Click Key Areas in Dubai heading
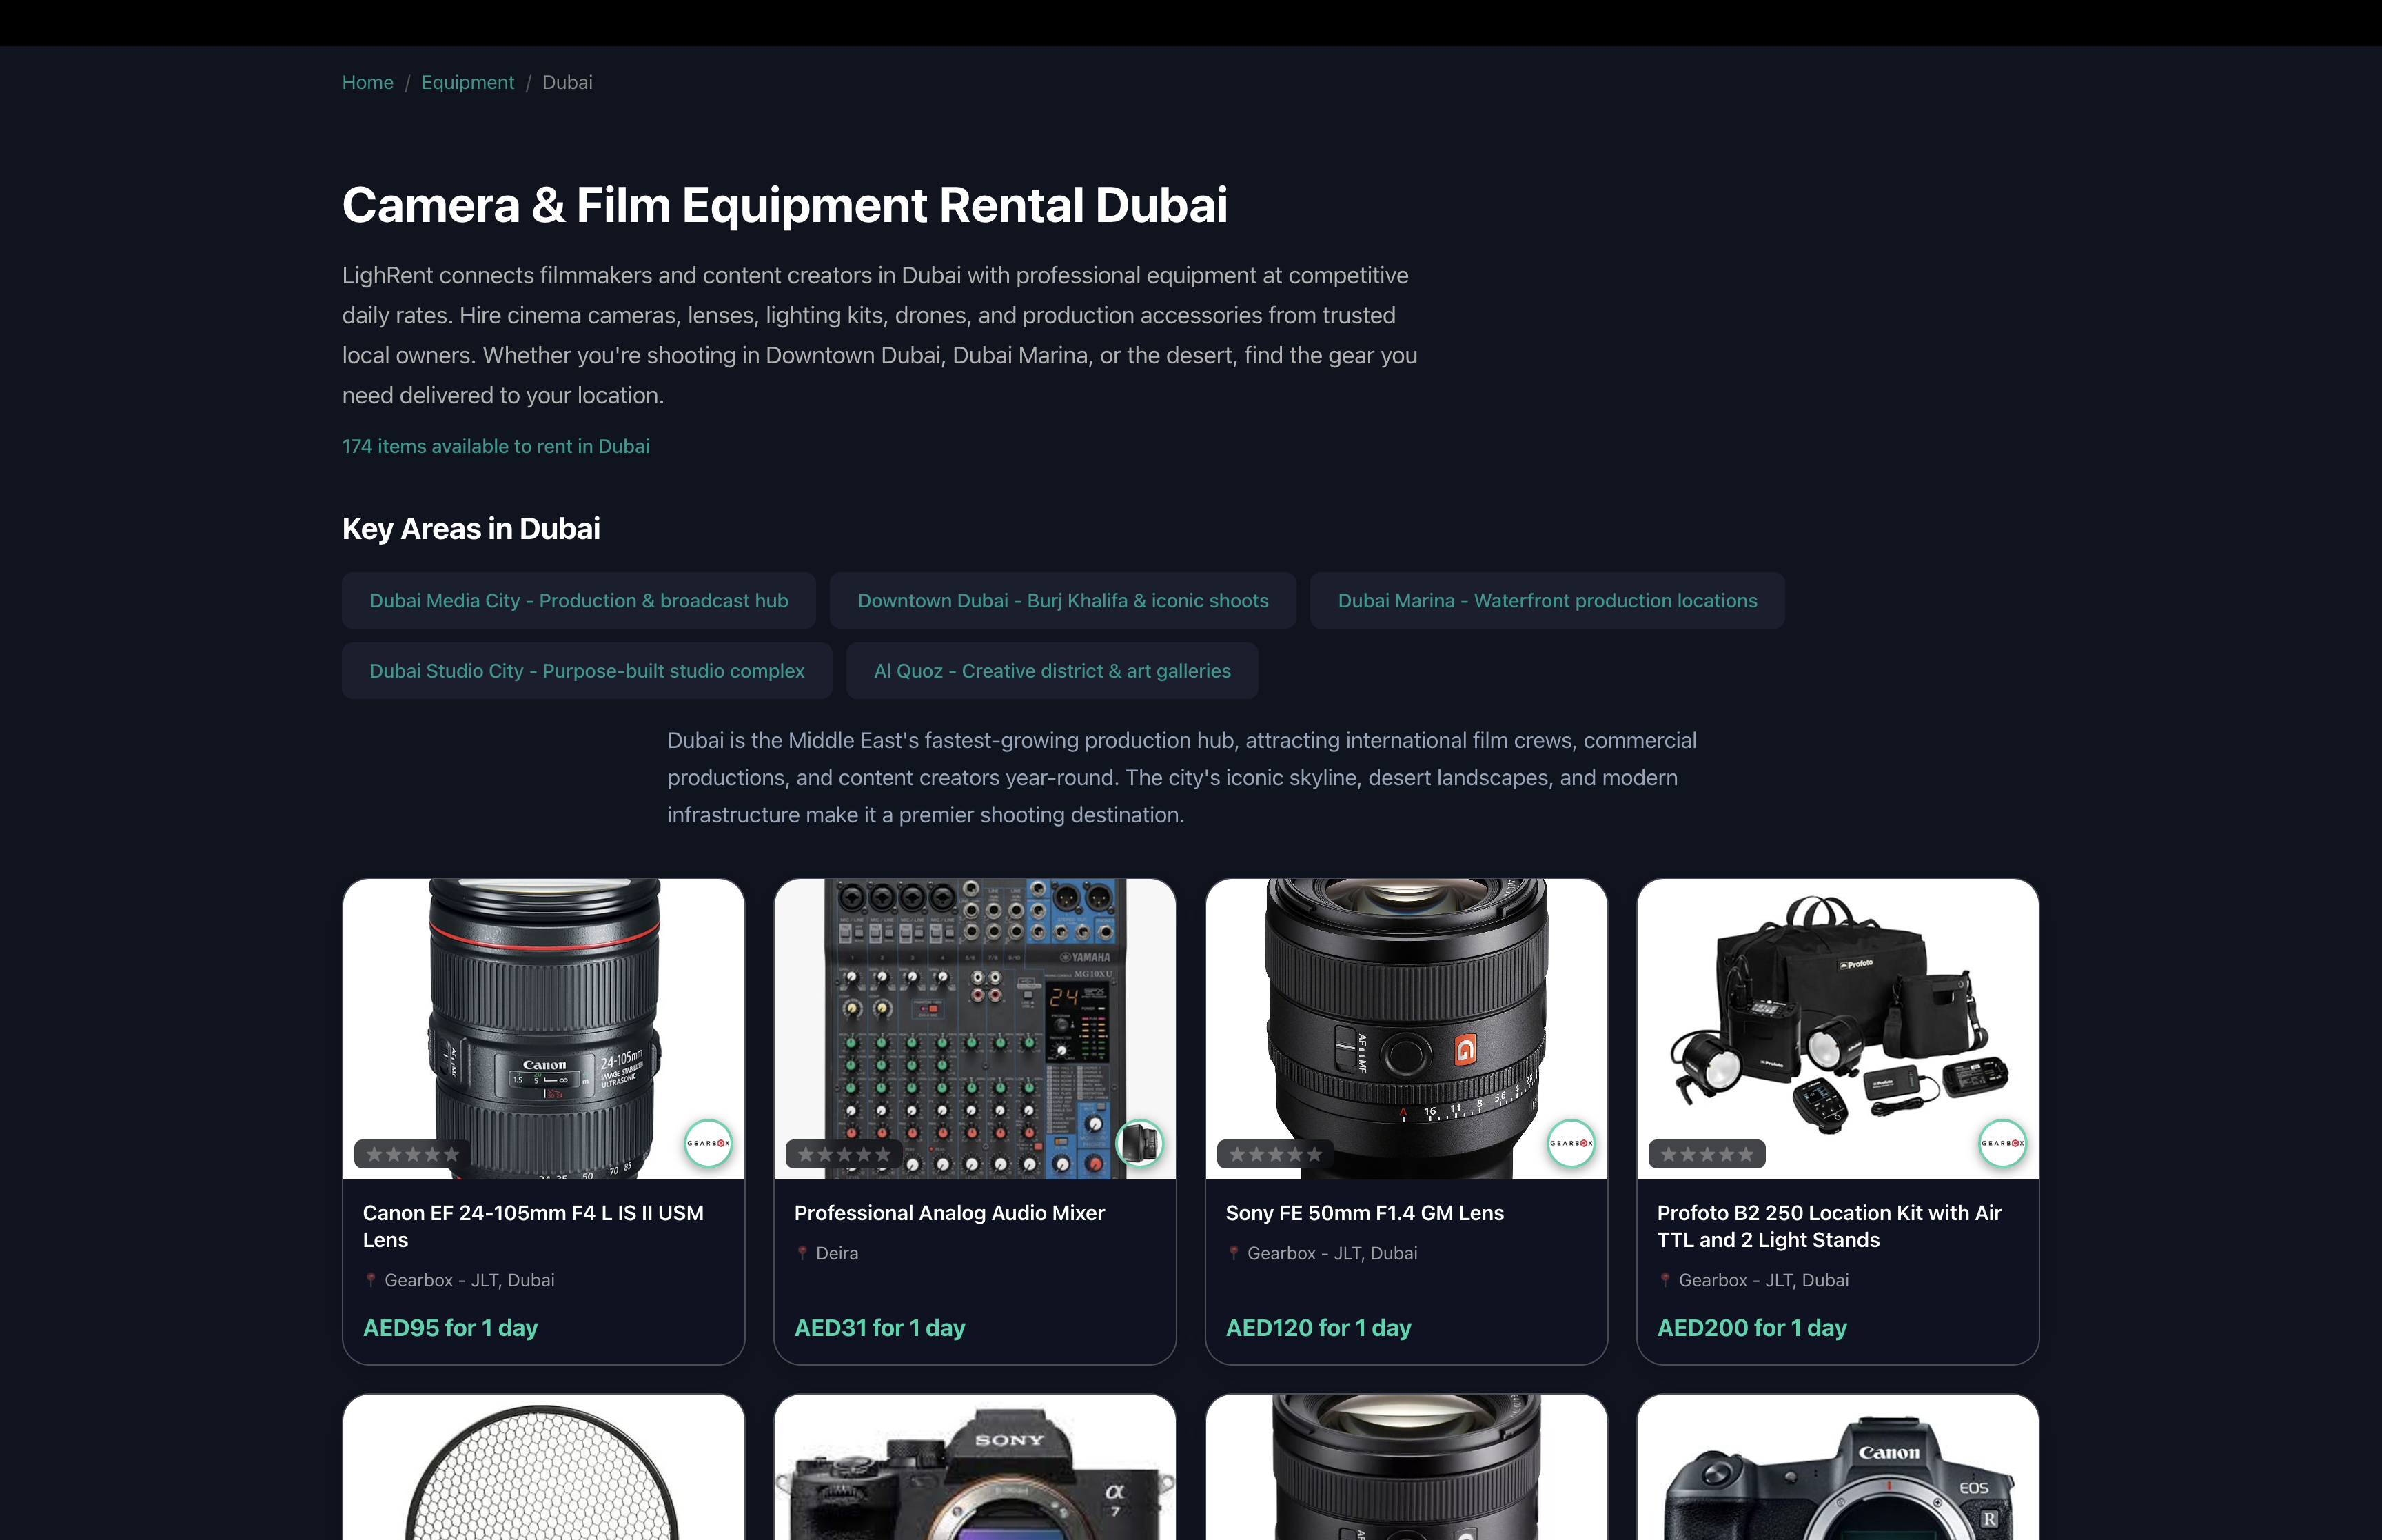Viewport: 2382px width, 1540px height. [x=471, y=529]
